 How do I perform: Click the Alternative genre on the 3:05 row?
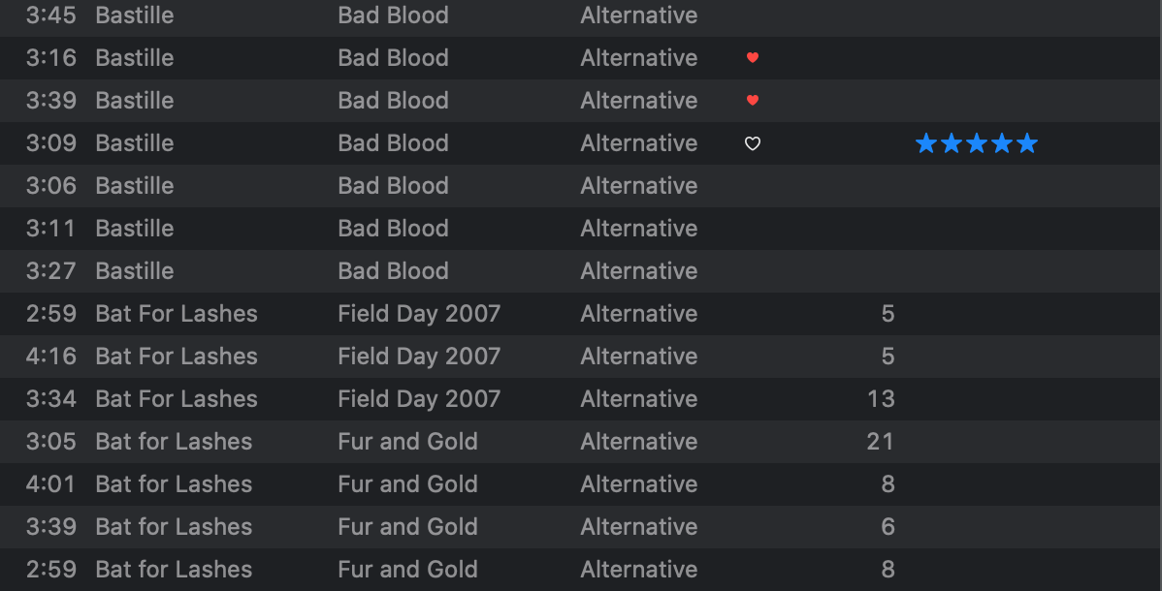point(639,442)
